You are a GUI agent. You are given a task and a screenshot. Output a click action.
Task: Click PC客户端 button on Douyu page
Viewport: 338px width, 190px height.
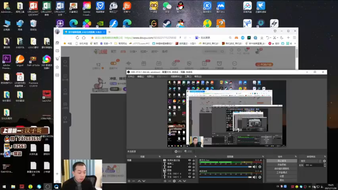[264, 65]
